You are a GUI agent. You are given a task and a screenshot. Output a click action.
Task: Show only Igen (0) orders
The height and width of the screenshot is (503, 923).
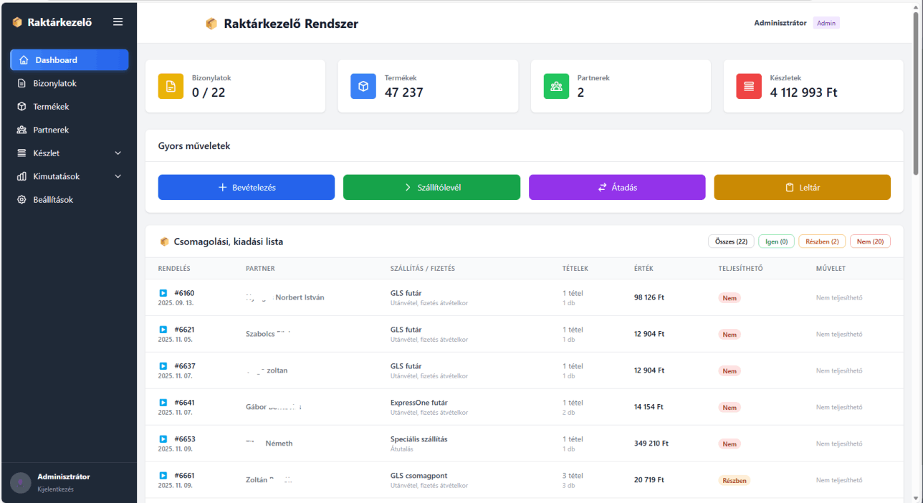(776, 241)
